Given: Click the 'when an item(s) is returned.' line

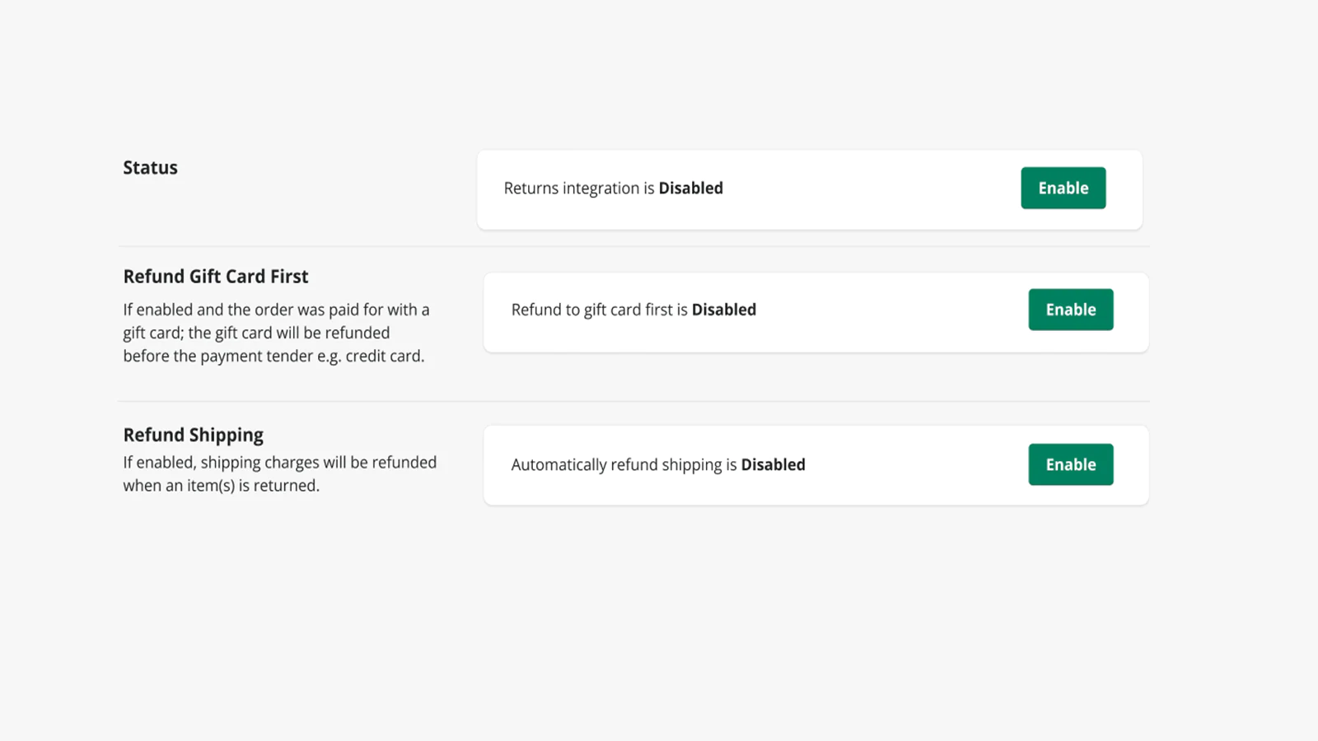Looking at the screenshot, I should tap(221, 486).
